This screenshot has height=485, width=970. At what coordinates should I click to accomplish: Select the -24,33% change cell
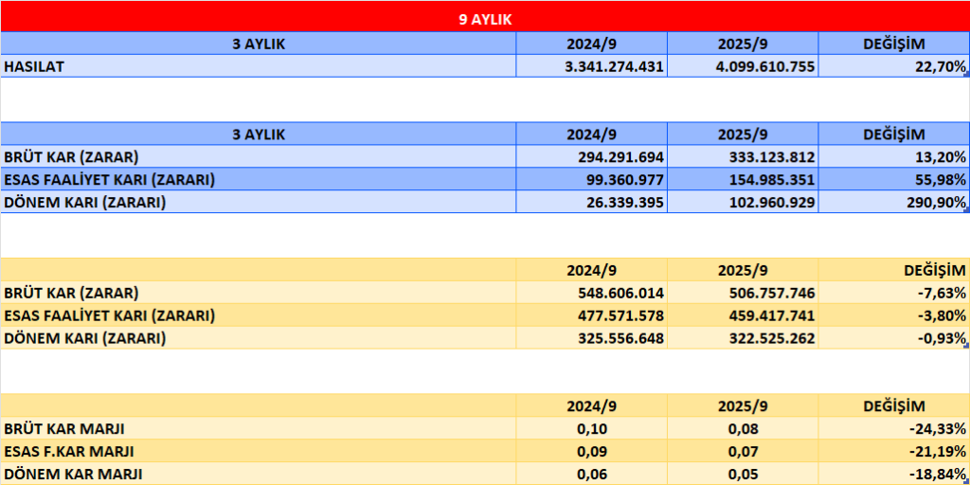[894, 428]
